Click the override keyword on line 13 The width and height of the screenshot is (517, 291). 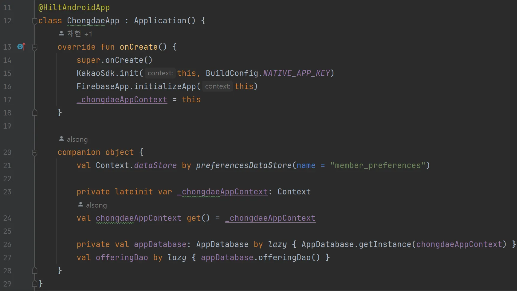click(x=77, y=47)
